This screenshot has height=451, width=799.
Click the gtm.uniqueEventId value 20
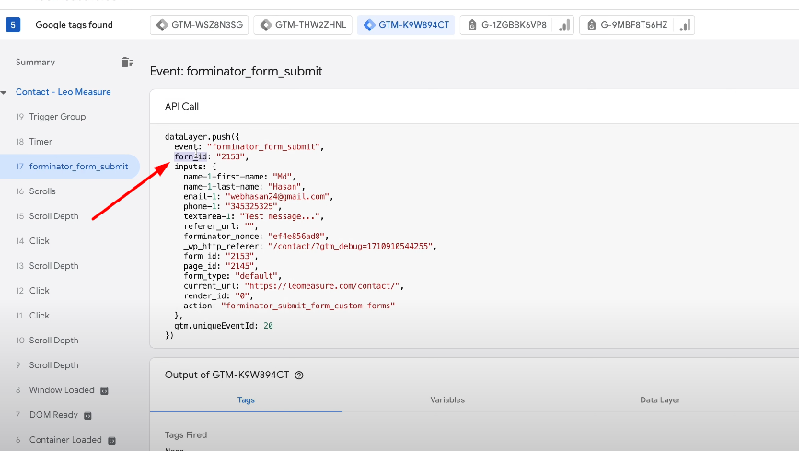click(x=268, y=326)
